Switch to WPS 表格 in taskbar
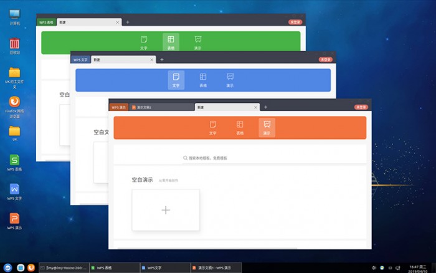436x273 pixels. (115, 268)
